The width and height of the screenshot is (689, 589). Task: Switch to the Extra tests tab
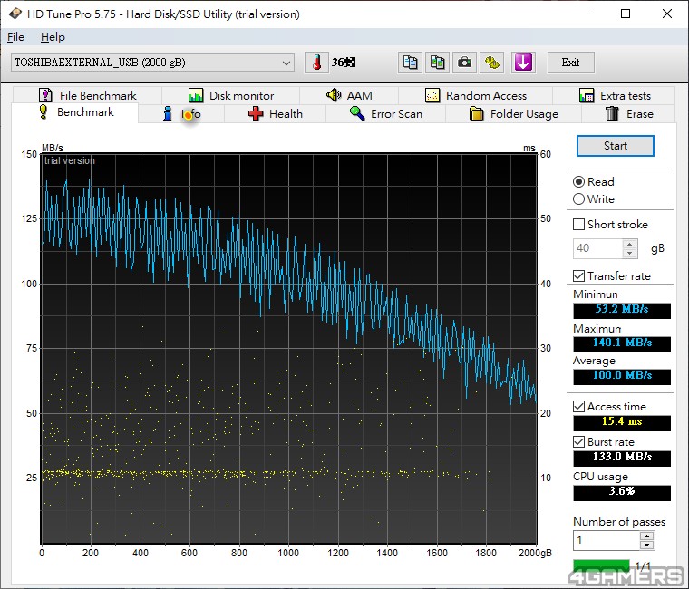coord(614,95)
